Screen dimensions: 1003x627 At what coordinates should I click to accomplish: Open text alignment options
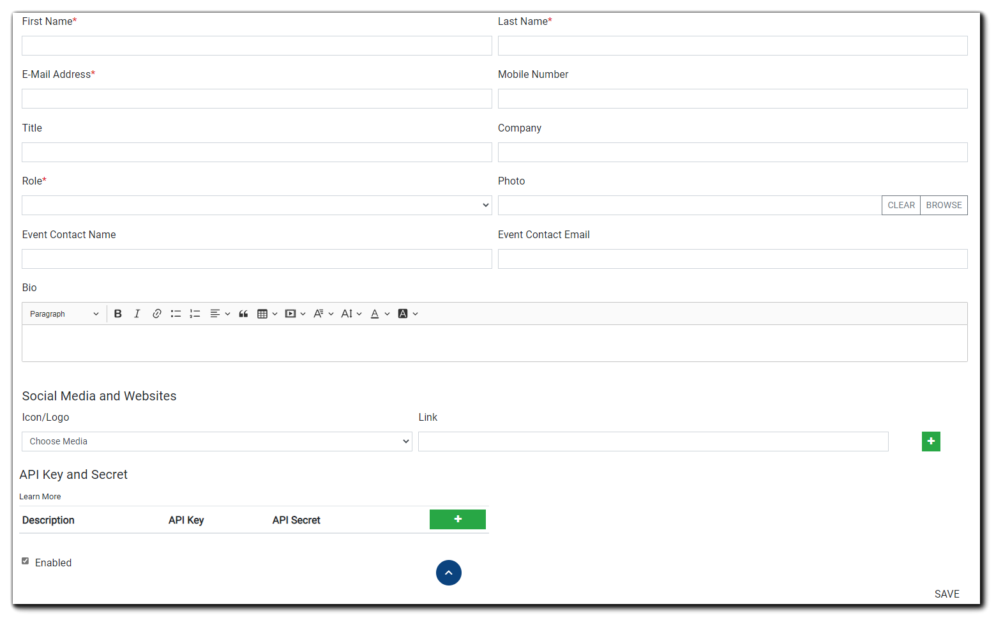coord(220,313)
